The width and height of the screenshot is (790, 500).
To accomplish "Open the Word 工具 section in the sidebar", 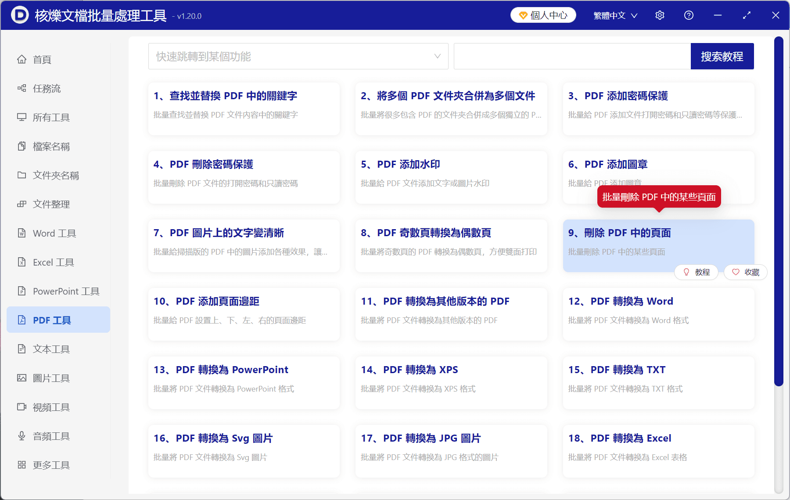I will pyautogui.click(x=53, y=233).
